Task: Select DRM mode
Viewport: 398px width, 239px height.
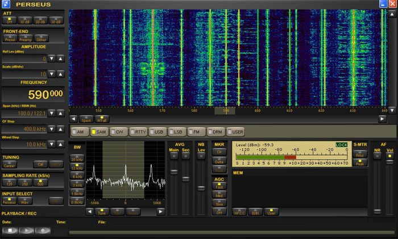Action: pyautogui.click(x=216, y=132)
